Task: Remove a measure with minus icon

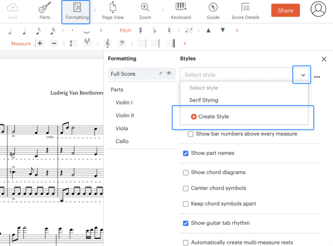Action: point(54,43)
